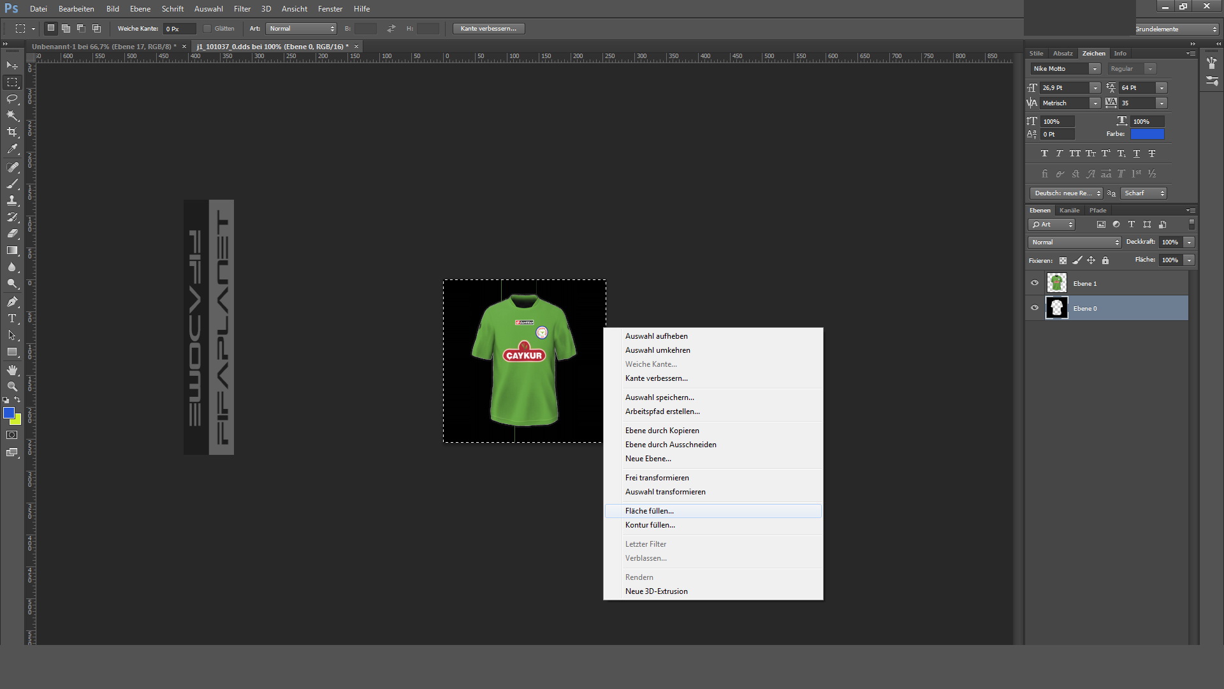The image size is (1224, 689).
Task: Click the swap width and height icon
Action: tap(391, 29)
